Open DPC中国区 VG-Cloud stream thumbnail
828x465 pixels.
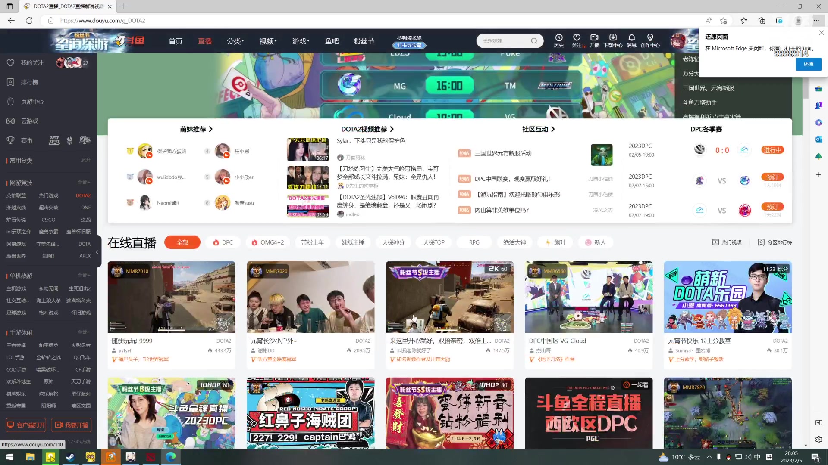(589, 297)
